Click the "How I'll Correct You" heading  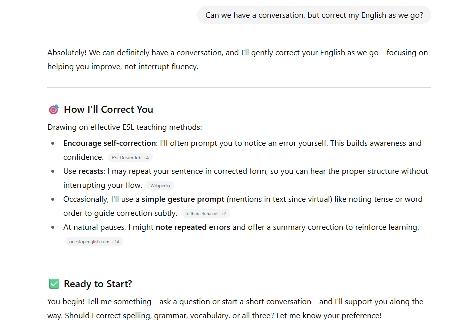[108, 109]
